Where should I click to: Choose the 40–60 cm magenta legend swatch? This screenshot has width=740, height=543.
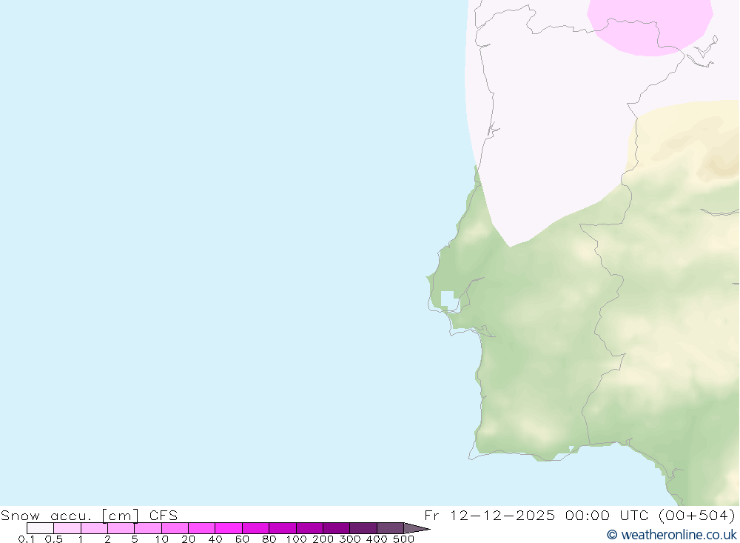click(x=229, y=528)
